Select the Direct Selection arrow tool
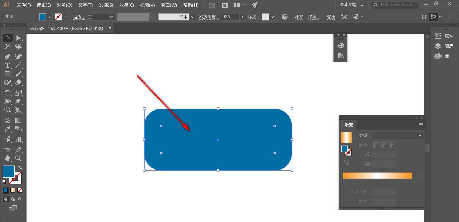This screenshot has height=222, width=459. click(x=18, y=38)
